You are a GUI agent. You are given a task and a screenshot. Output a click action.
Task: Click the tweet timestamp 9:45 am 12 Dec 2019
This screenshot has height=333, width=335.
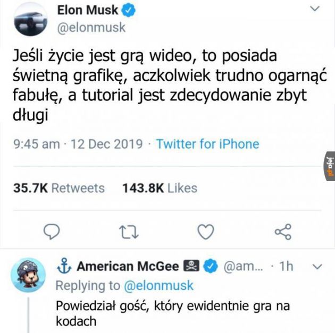click(x=77, y=144)
